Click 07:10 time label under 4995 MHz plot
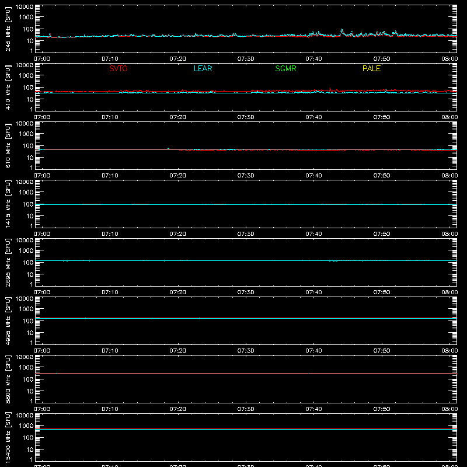467x467 pixels. (x=110, y=351)
